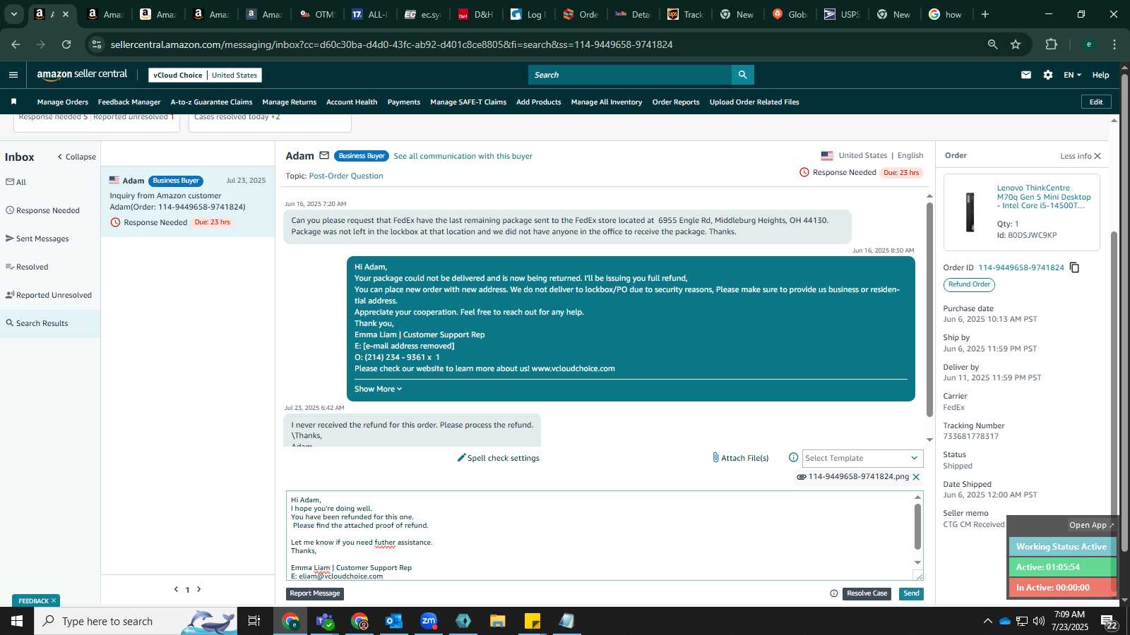Open Zoom from the taskbar
Image resolution: width=1130 pixels, height=635 pixels.
[x=429, y=621]
